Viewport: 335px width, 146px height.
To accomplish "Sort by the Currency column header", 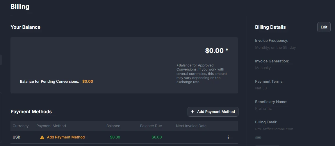I will pos(21,126).
